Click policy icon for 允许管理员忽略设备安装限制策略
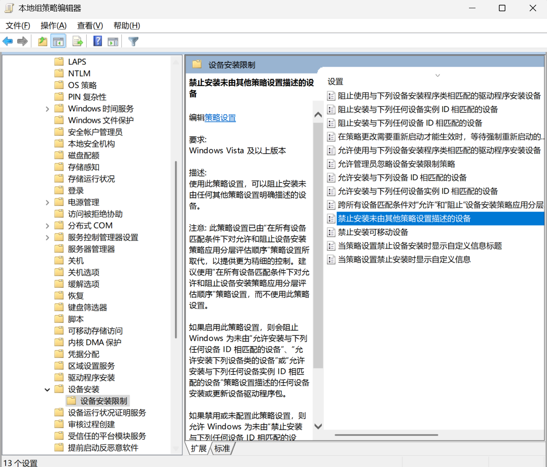 click(331, 164)
